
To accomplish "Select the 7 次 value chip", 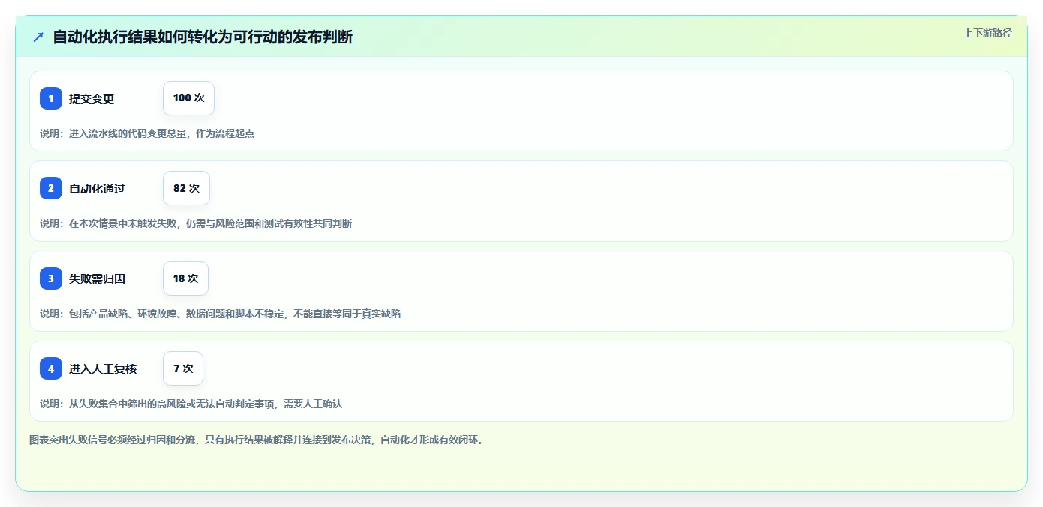I will (x=183, y=368).
